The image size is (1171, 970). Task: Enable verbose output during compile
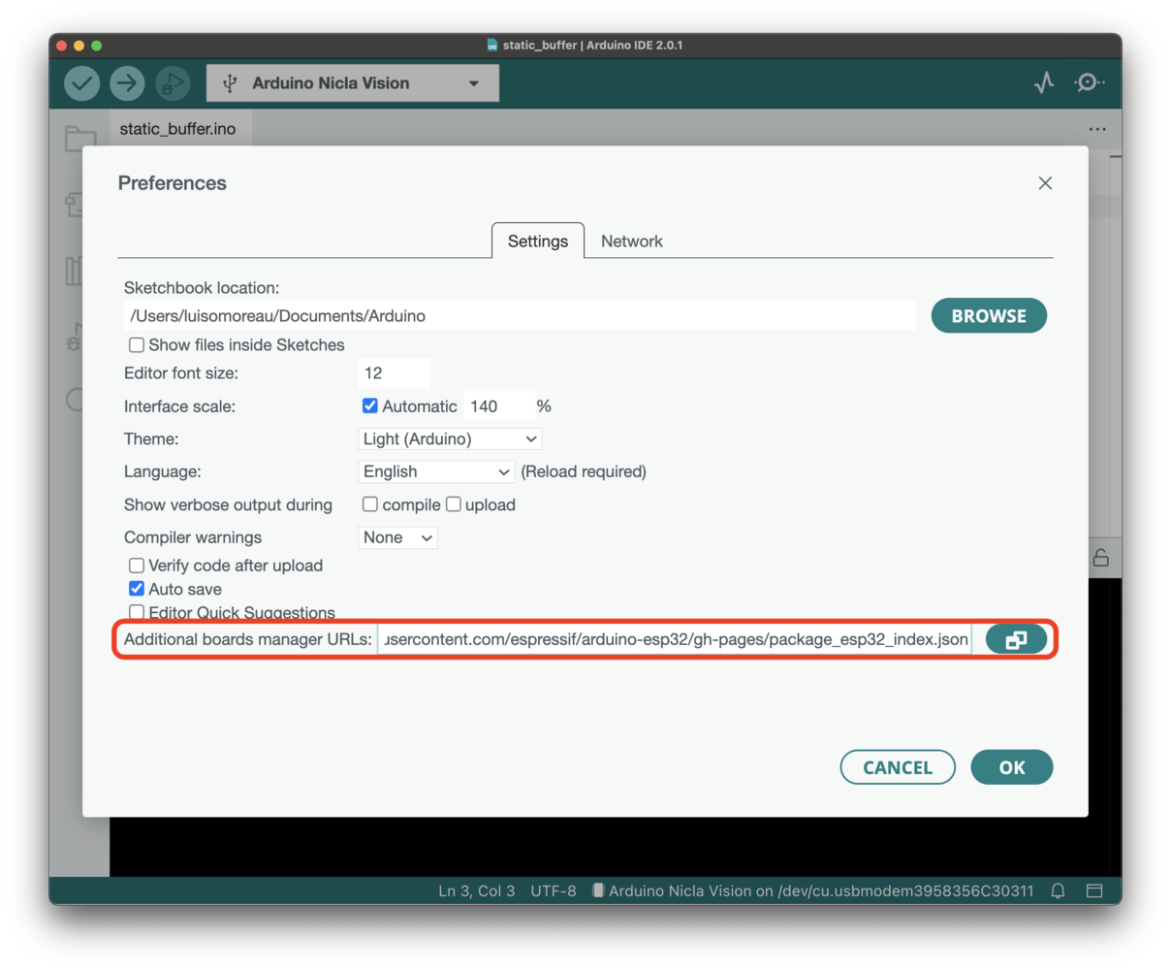[x=369, y=504]
